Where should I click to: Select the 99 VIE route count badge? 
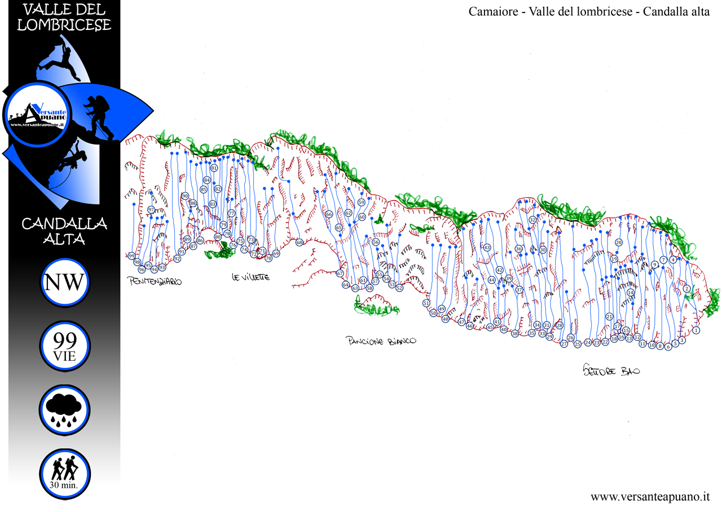[x=64, y=345]
